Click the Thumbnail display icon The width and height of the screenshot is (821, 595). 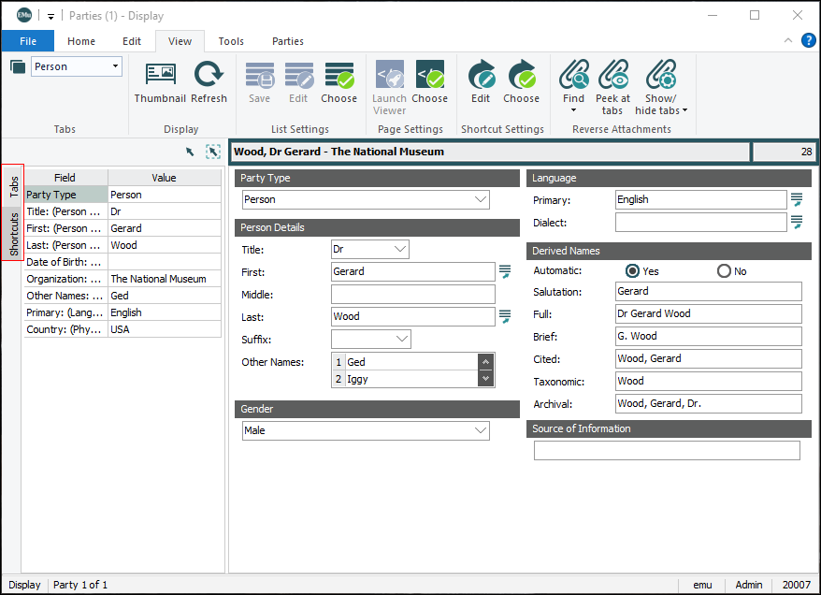point(159,86)
